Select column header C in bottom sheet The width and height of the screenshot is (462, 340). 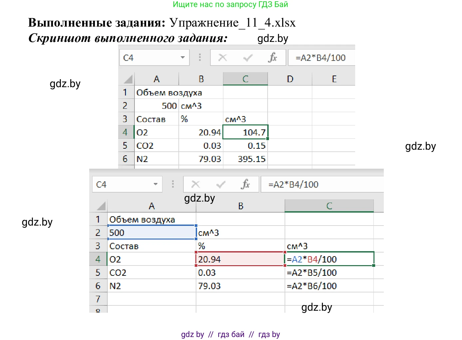coord(329,206)
